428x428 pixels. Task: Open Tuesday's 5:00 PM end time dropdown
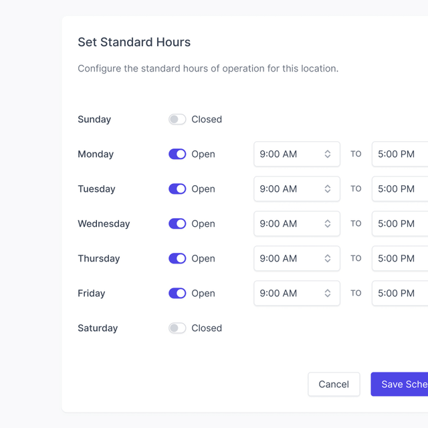pyautogui.click(x=400, y=189)
